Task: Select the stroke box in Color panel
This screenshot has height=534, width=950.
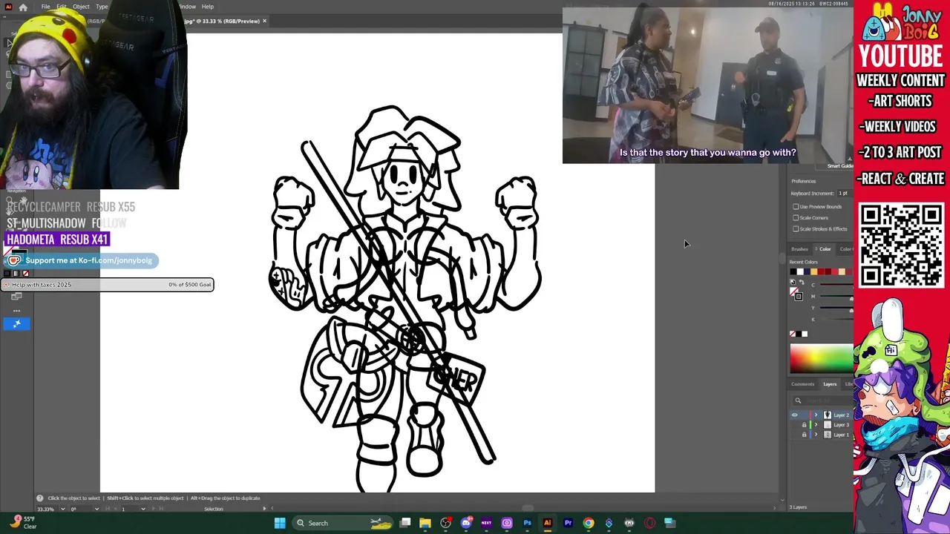Action: coord(799,296)
